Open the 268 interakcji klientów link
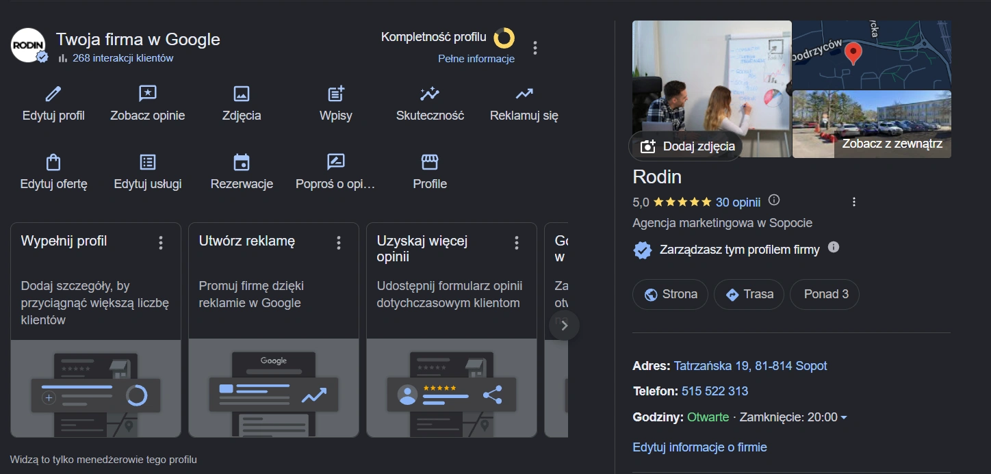The image size is (991, 474). point(123,58)
